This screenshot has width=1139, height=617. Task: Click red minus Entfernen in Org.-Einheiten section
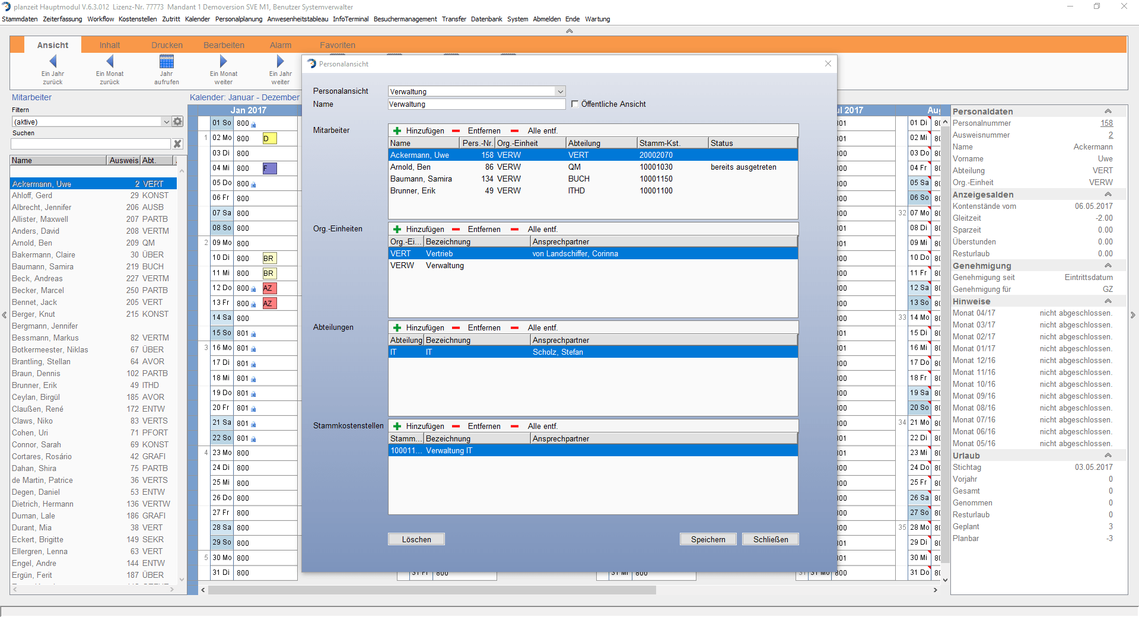[x=456, y=230]
